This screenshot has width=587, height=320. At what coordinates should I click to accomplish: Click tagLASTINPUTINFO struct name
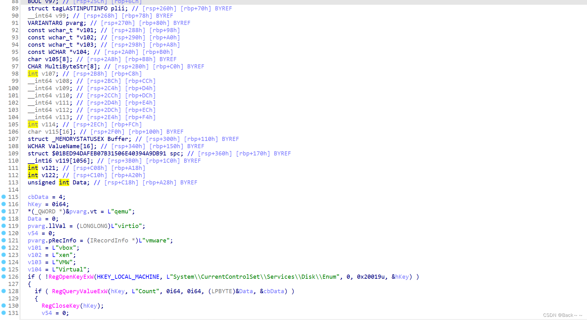(x=80, y=9)
